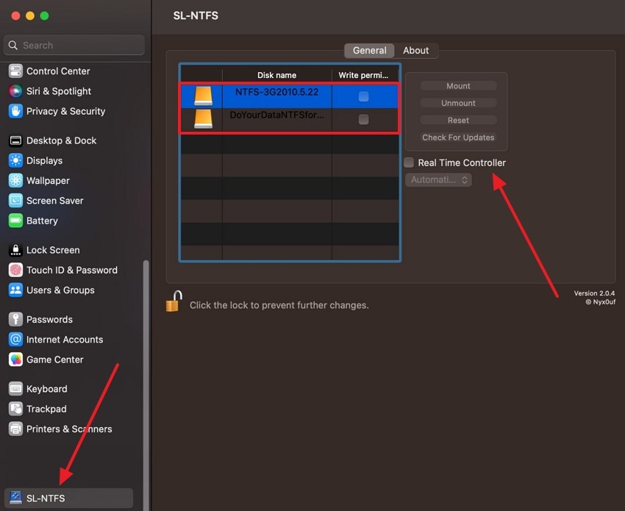Open the Automatic mode dropdown
This screenshot has width=625, height=511.
[438, 179]
